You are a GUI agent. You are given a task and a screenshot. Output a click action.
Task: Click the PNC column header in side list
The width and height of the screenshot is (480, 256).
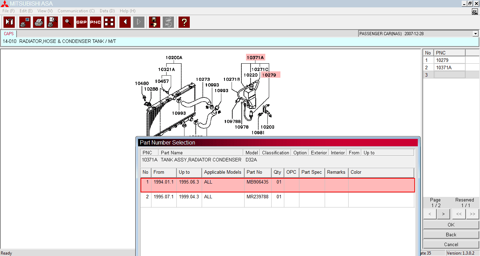click(449, 53)
